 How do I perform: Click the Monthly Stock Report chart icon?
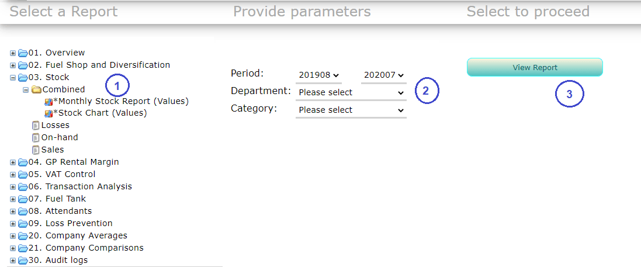[48, 102]
